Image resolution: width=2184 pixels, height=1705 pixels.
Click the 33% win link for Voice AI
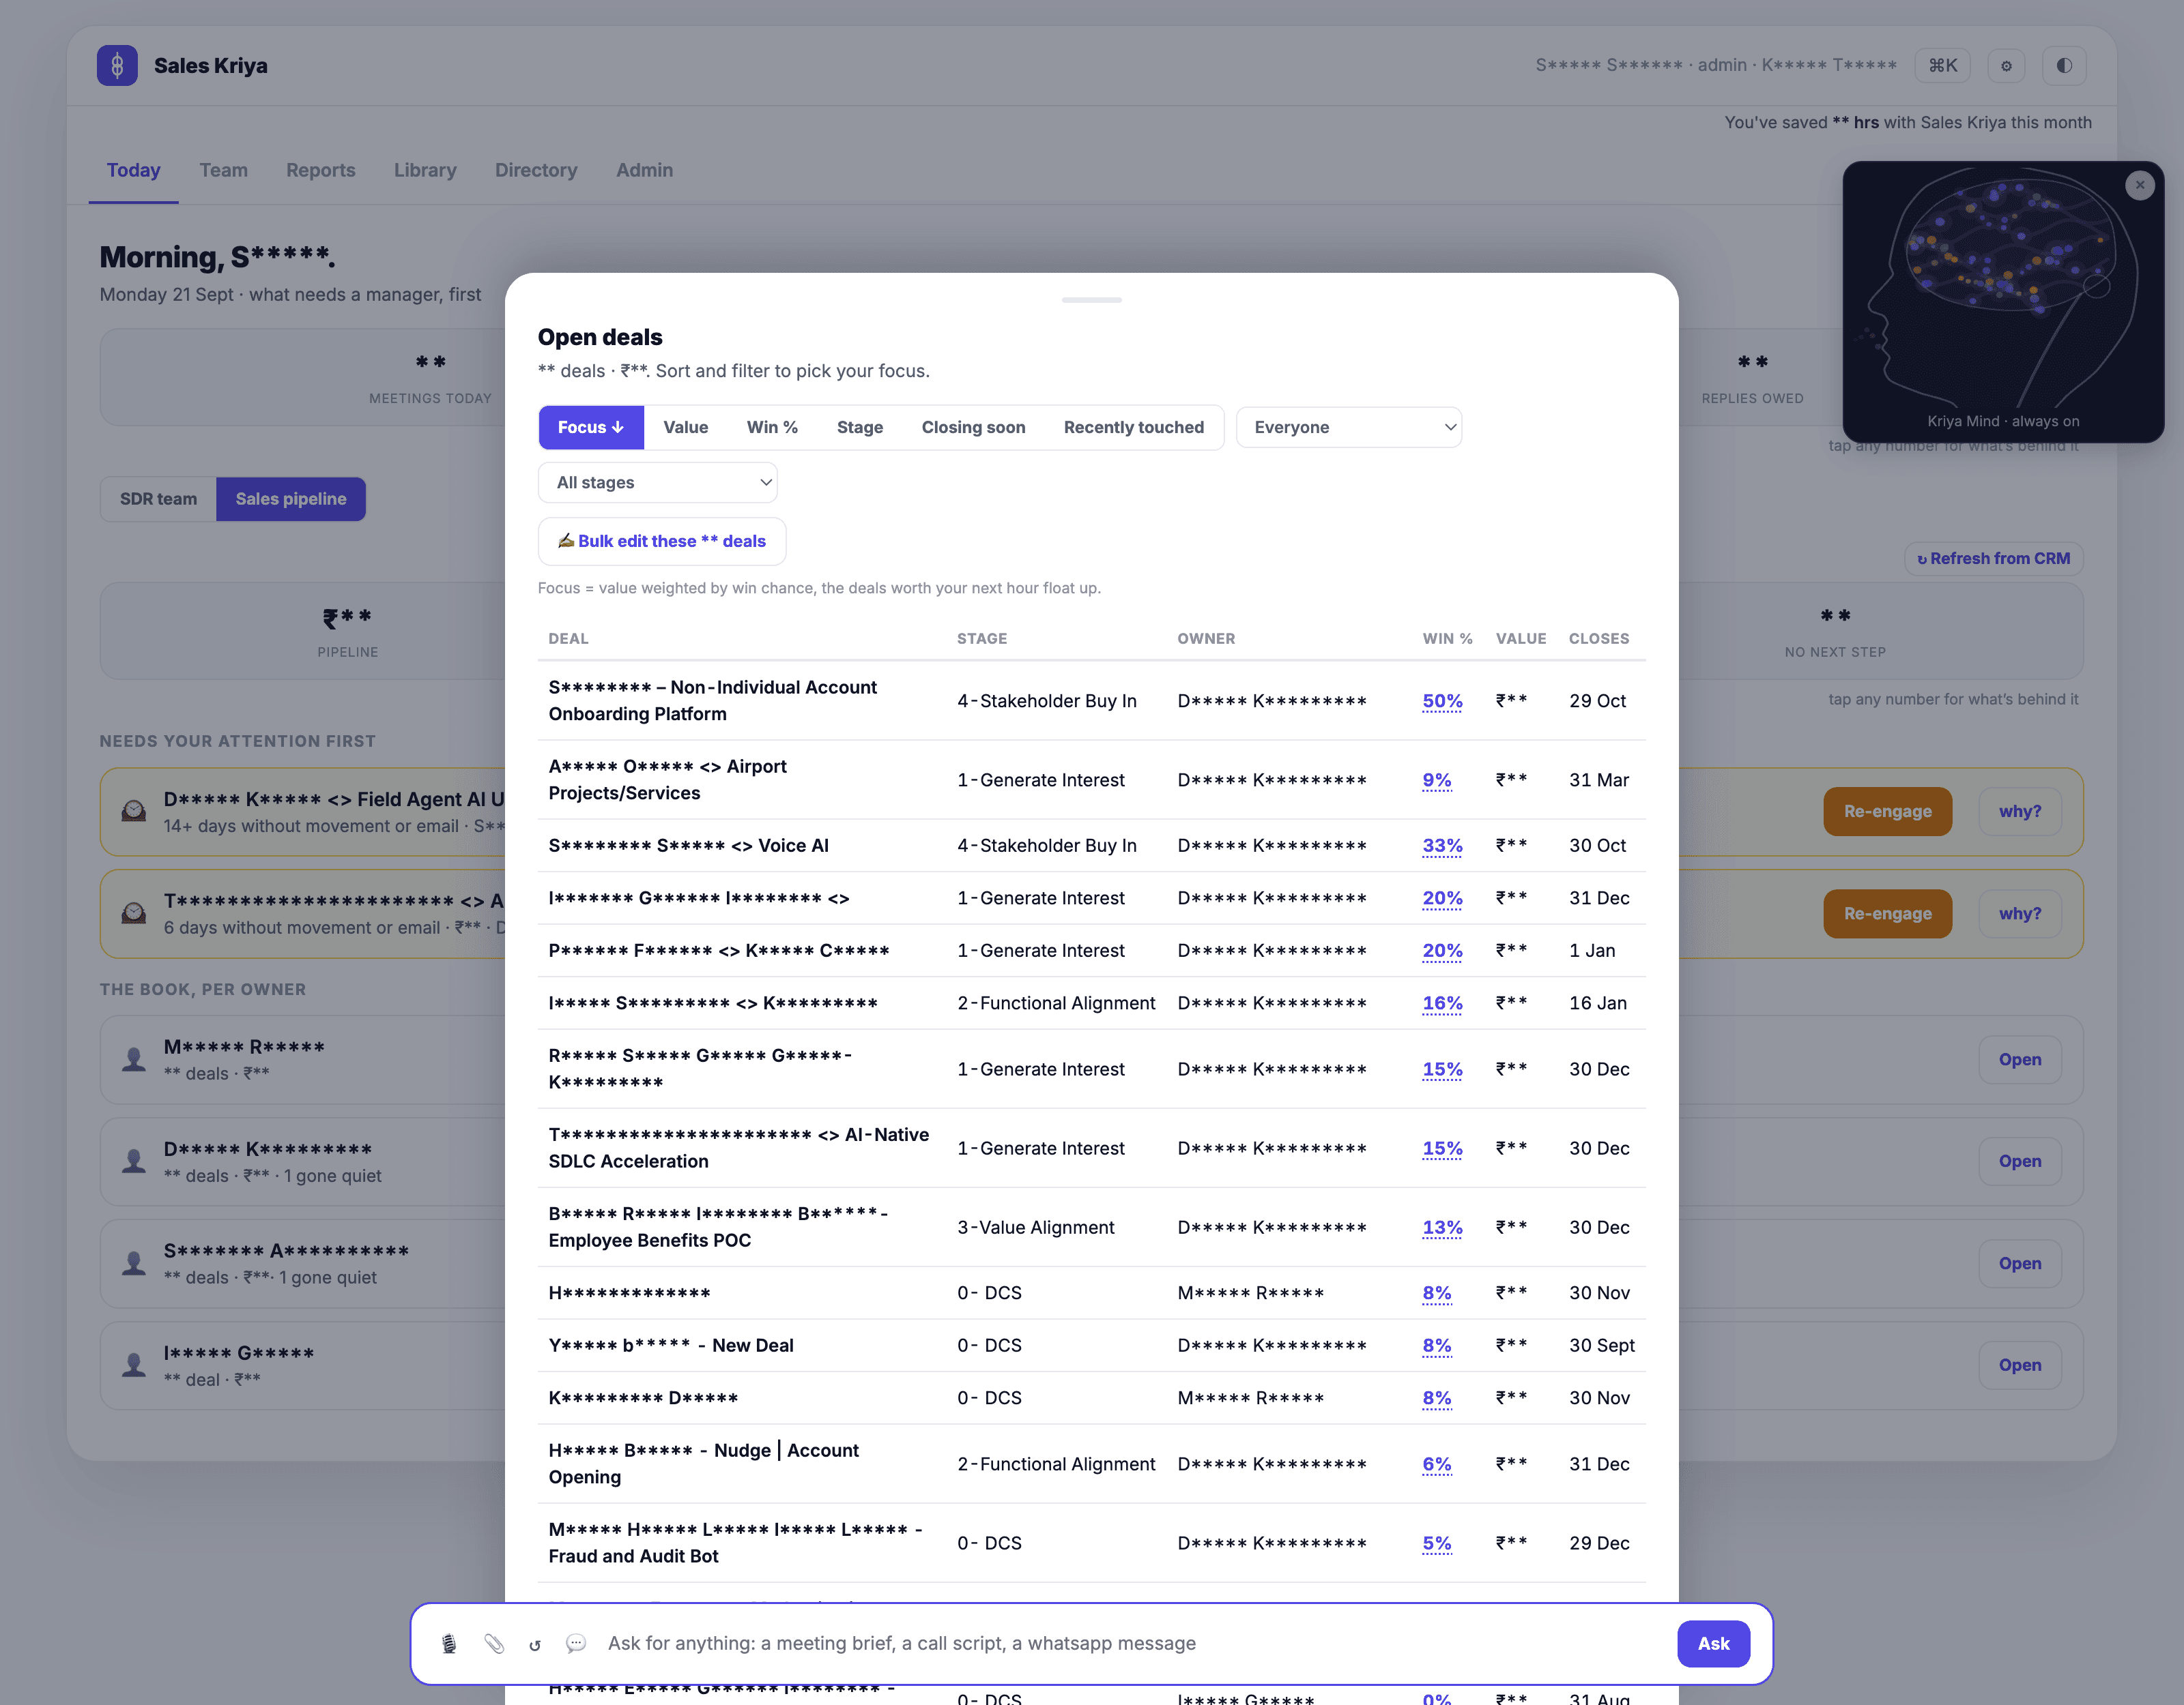1442,846
